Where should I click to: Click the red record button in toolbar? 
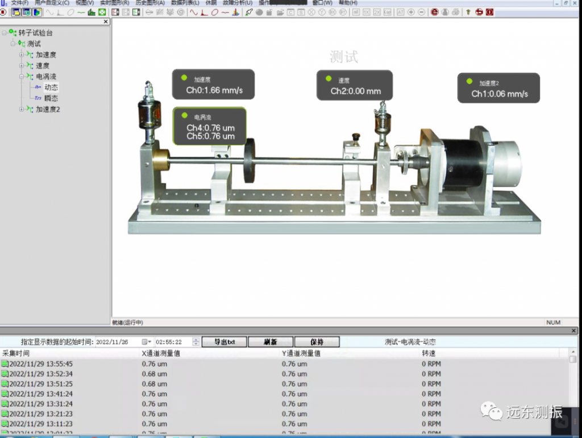point(3,12)
